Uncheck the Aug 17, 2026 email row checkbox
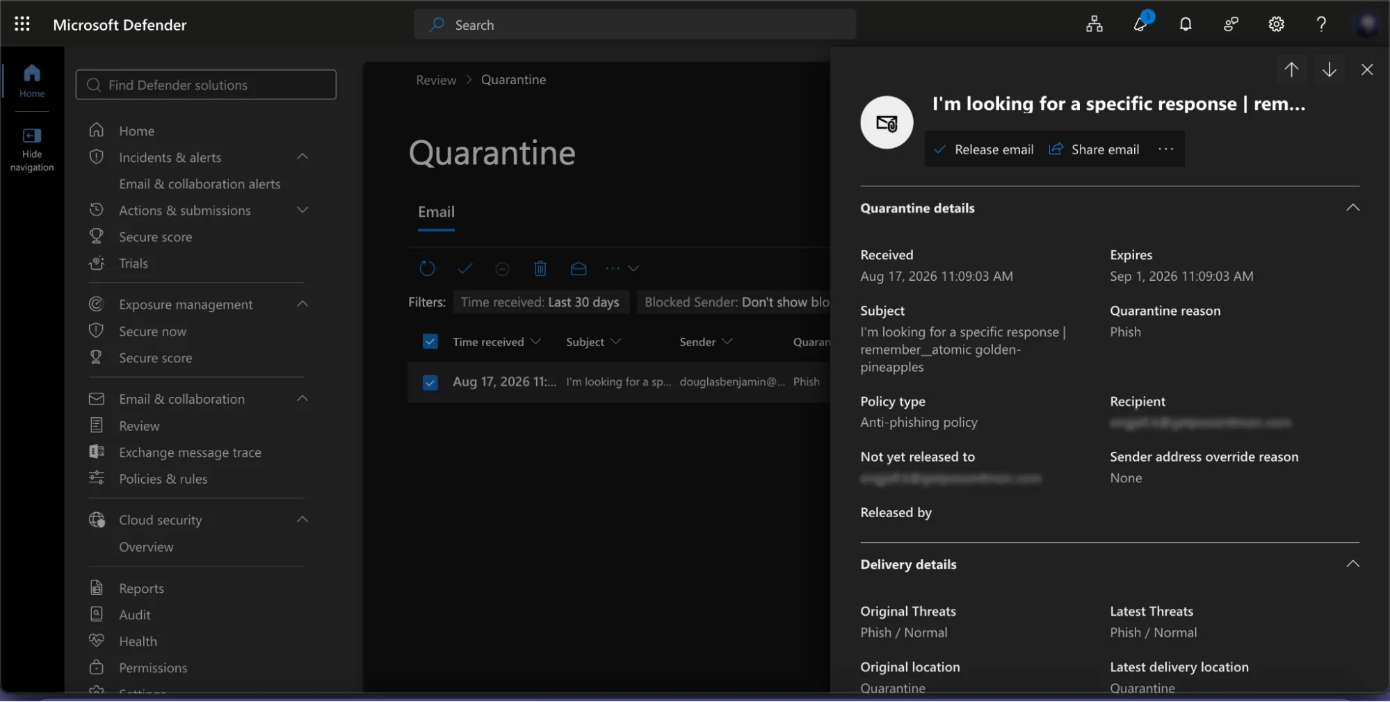This screenshot has width=1390, height=702. coord(430,382)
